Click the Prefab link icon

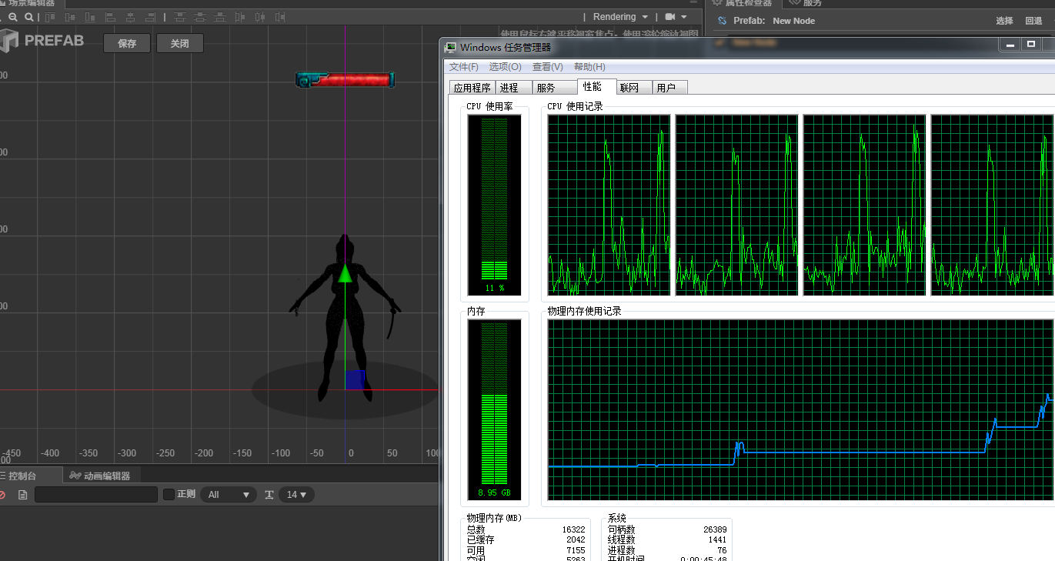tap(722, 21)
